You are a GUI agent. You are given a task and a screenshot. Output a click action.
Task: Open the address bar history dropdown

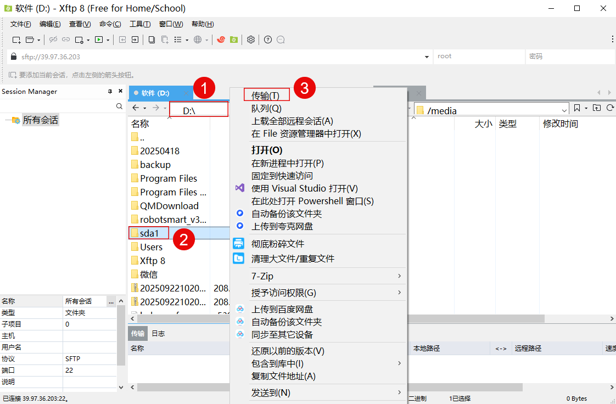point(427,57)
